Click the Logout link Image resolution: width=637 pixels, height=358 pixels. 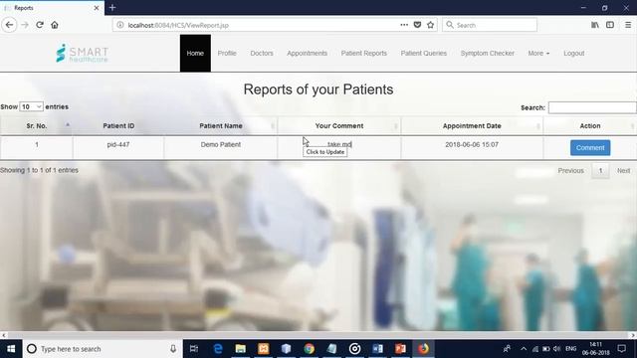[x=574, y=53]
